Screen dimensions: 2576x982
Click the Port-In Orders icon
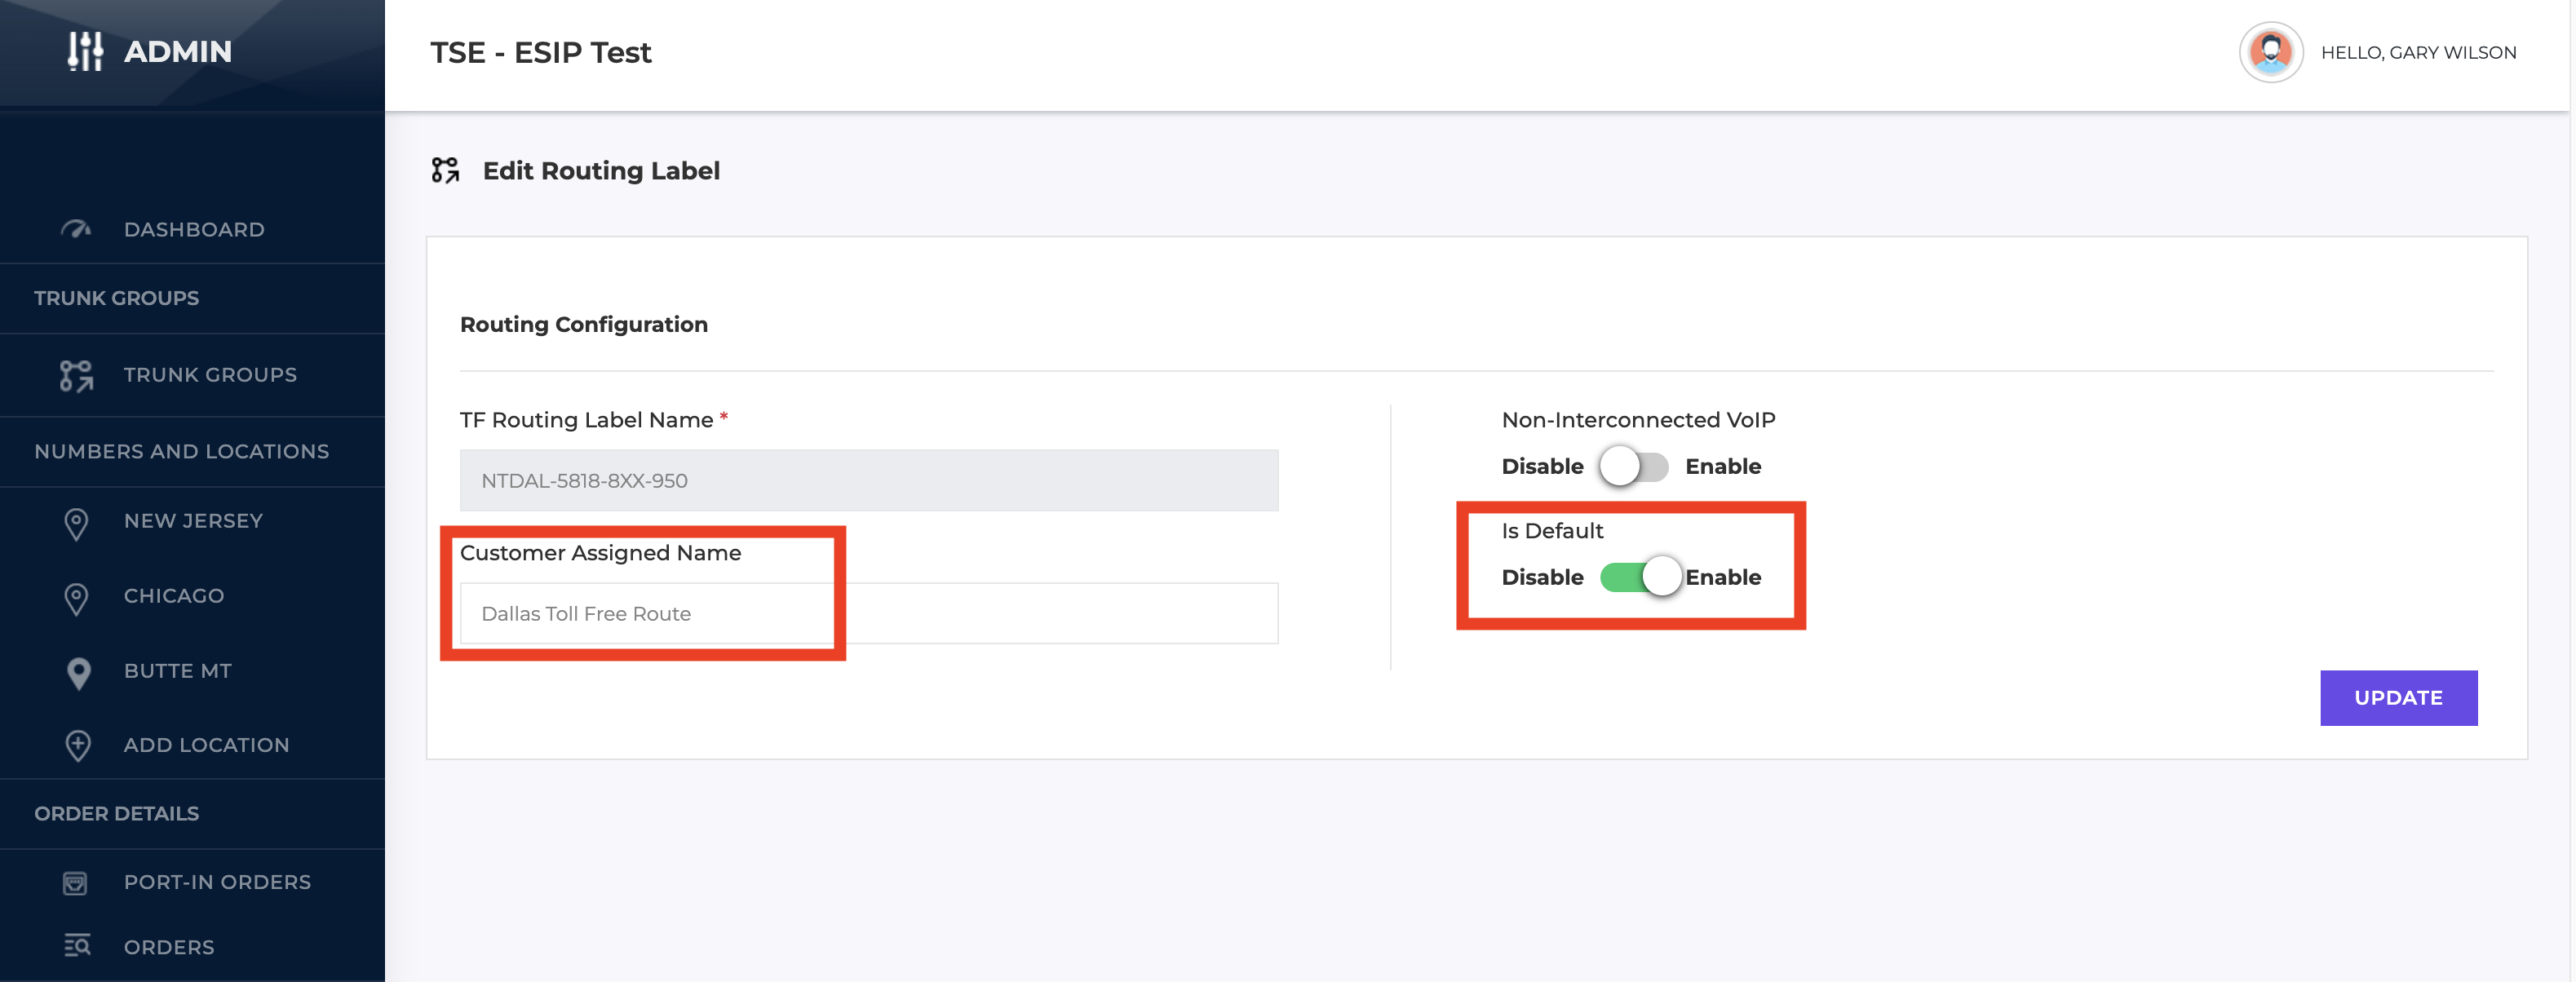75,882
